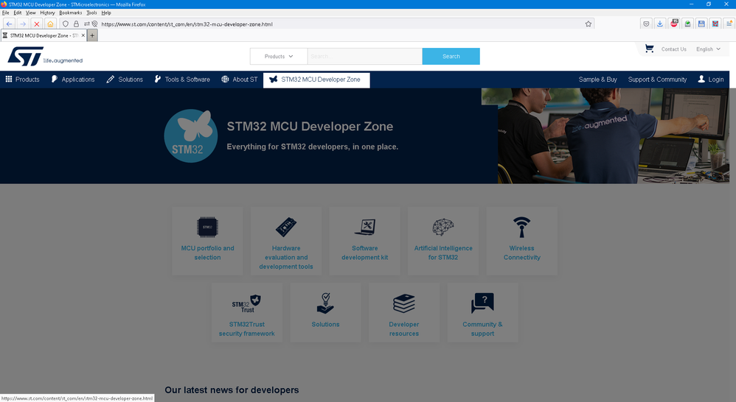Open the shopping cart icon
The image size is (736, 402).
click(x=649, y=49)
